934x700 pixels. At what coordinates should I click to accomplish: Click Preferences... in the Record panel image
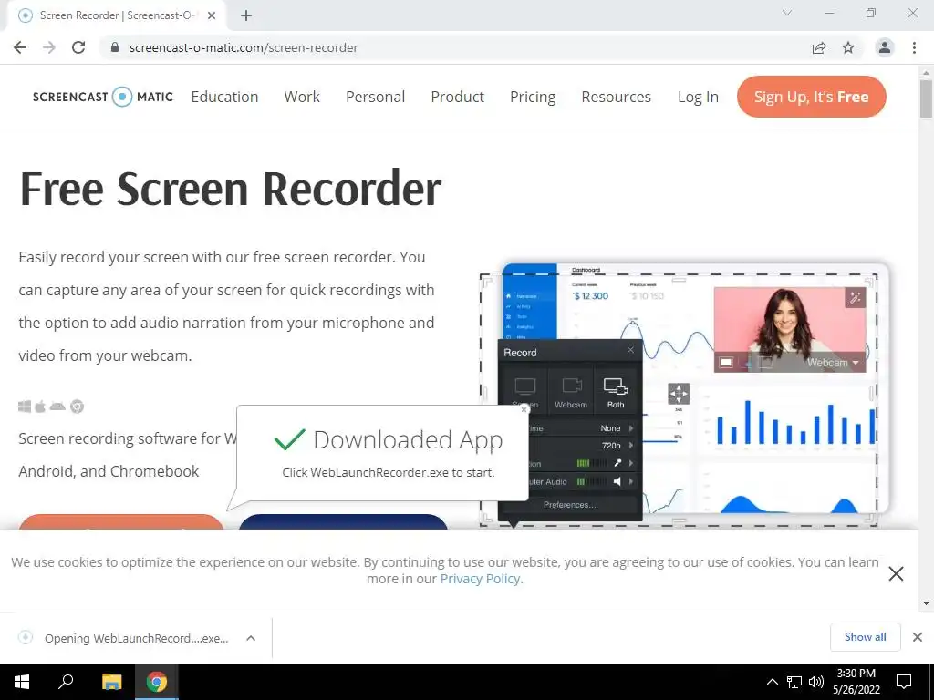click(x=569, y=505)
